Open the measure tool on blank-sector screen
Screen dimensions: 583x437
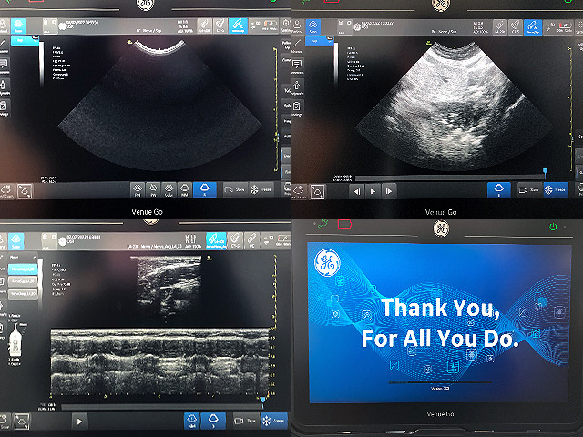[3, 46]
